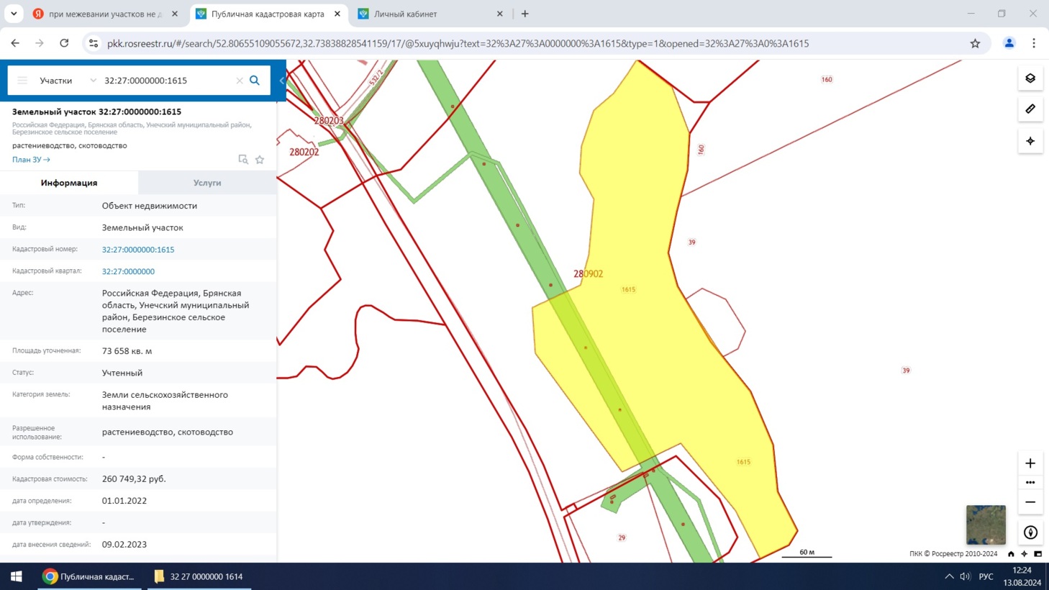Switch basemap via the satellite thumbnail
Screen dimensions: 1049x590
point(986,525)
